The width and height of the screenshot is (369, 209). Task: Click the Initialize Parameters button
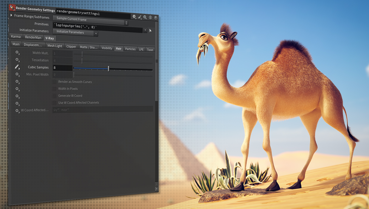tap(71, 33)
